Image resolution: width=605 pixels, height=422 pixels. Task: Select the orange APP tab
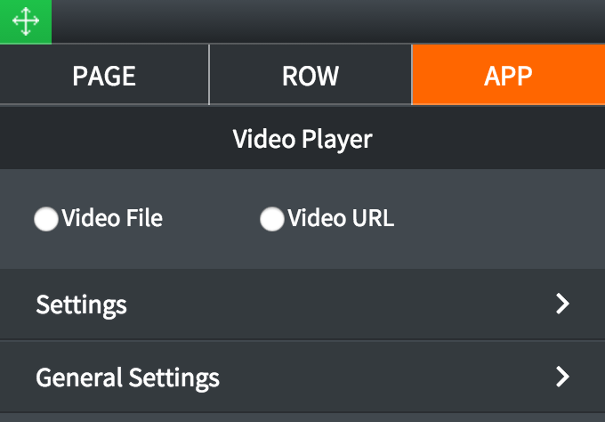[x=509, y=75]
